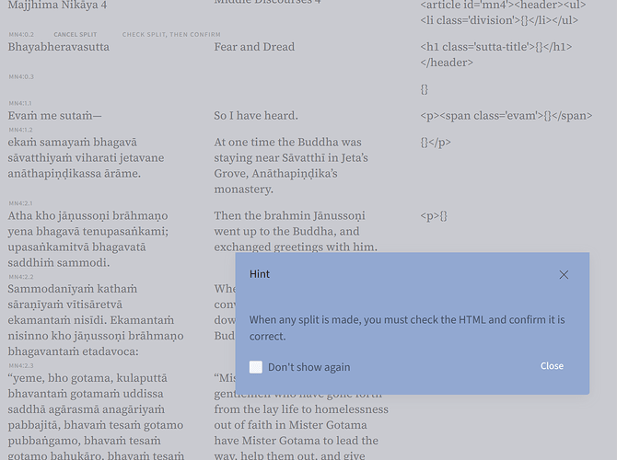Click the span class 'evam' HTML cell
The height and width of the screenshot is (460, 617).
pos(506,116)
